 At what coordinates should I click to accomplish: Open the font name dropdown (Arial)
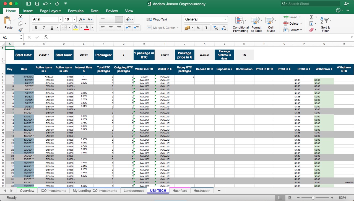pos(60,19)
